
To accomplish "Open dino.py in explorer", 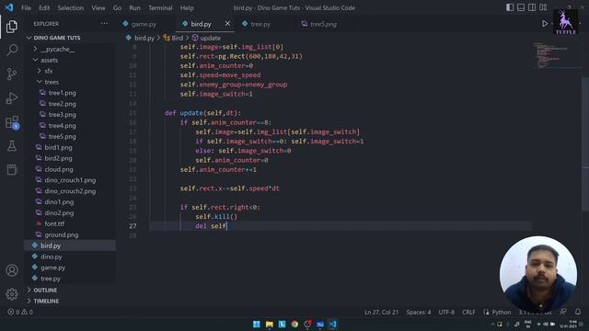I will click(52, 257).
